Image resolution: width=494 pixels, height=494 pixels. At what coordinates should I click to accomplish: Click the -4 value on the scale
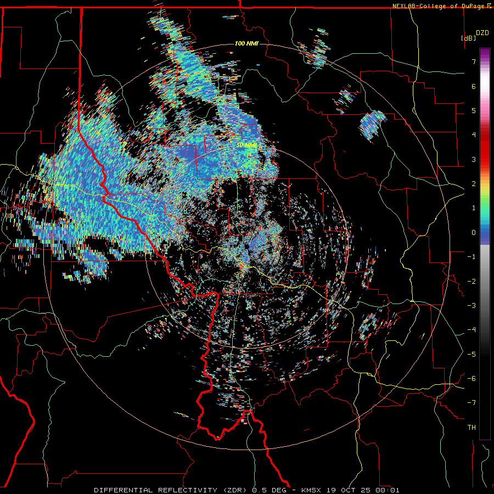(471, 330)
